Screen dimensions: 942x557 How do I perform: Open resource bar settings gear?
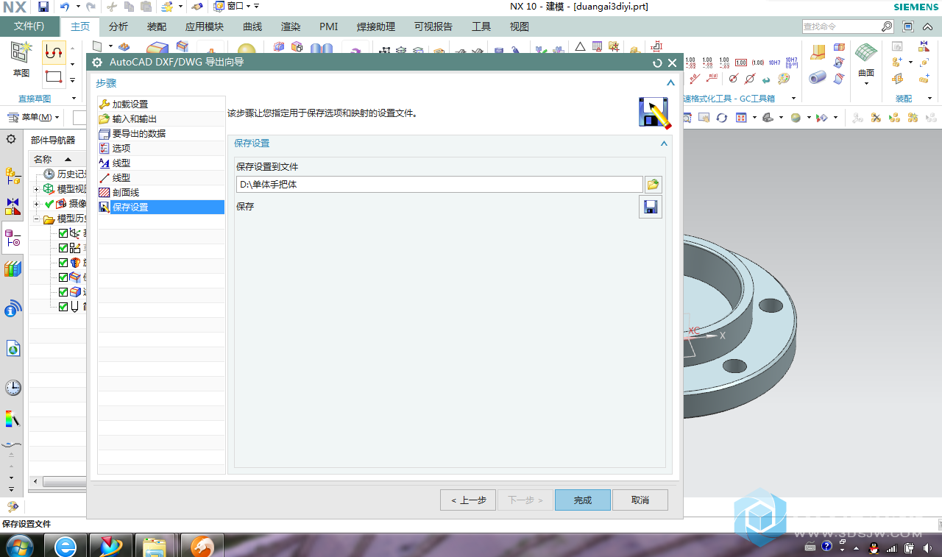tap(11, 139)
